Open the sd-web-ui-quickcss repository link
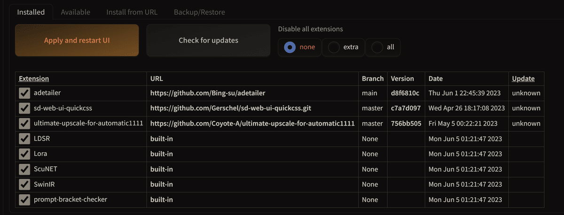The height and width of the screenshot is (215, 564). coord(231,108)
